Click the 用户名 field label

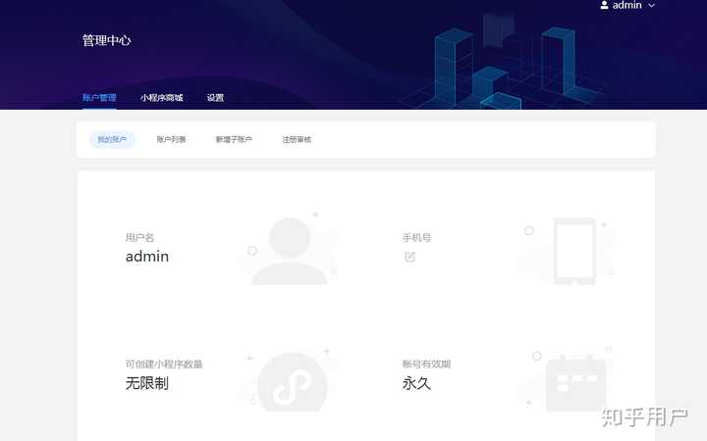pyautogui.click(x=139, y=237)
